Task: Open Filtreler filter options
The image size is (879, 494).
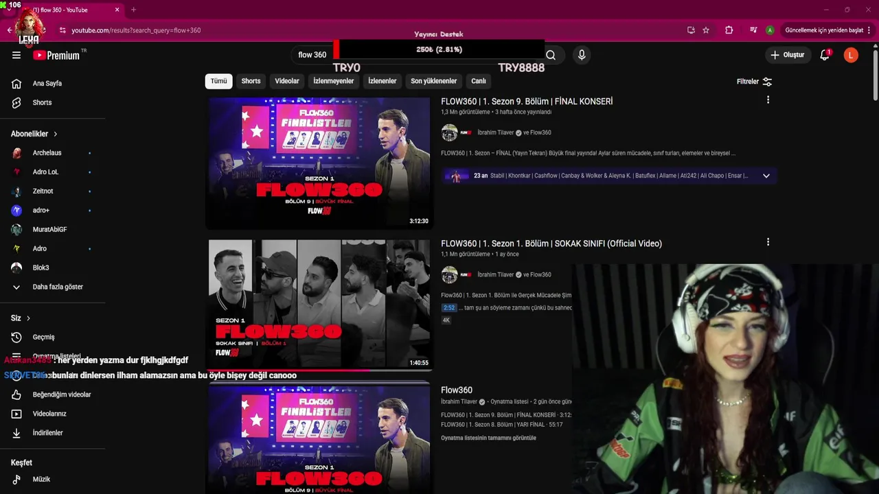Action: pos(755,82)
